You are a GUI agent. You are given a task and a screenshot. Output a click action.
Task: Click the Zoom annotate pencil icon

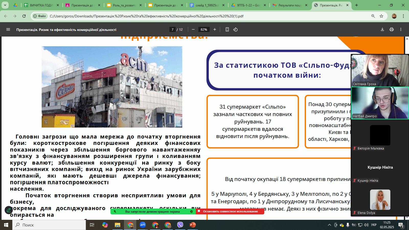[x=9, y=210]
